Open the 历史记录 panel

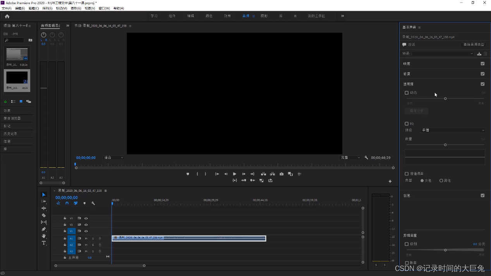point(10,134)
